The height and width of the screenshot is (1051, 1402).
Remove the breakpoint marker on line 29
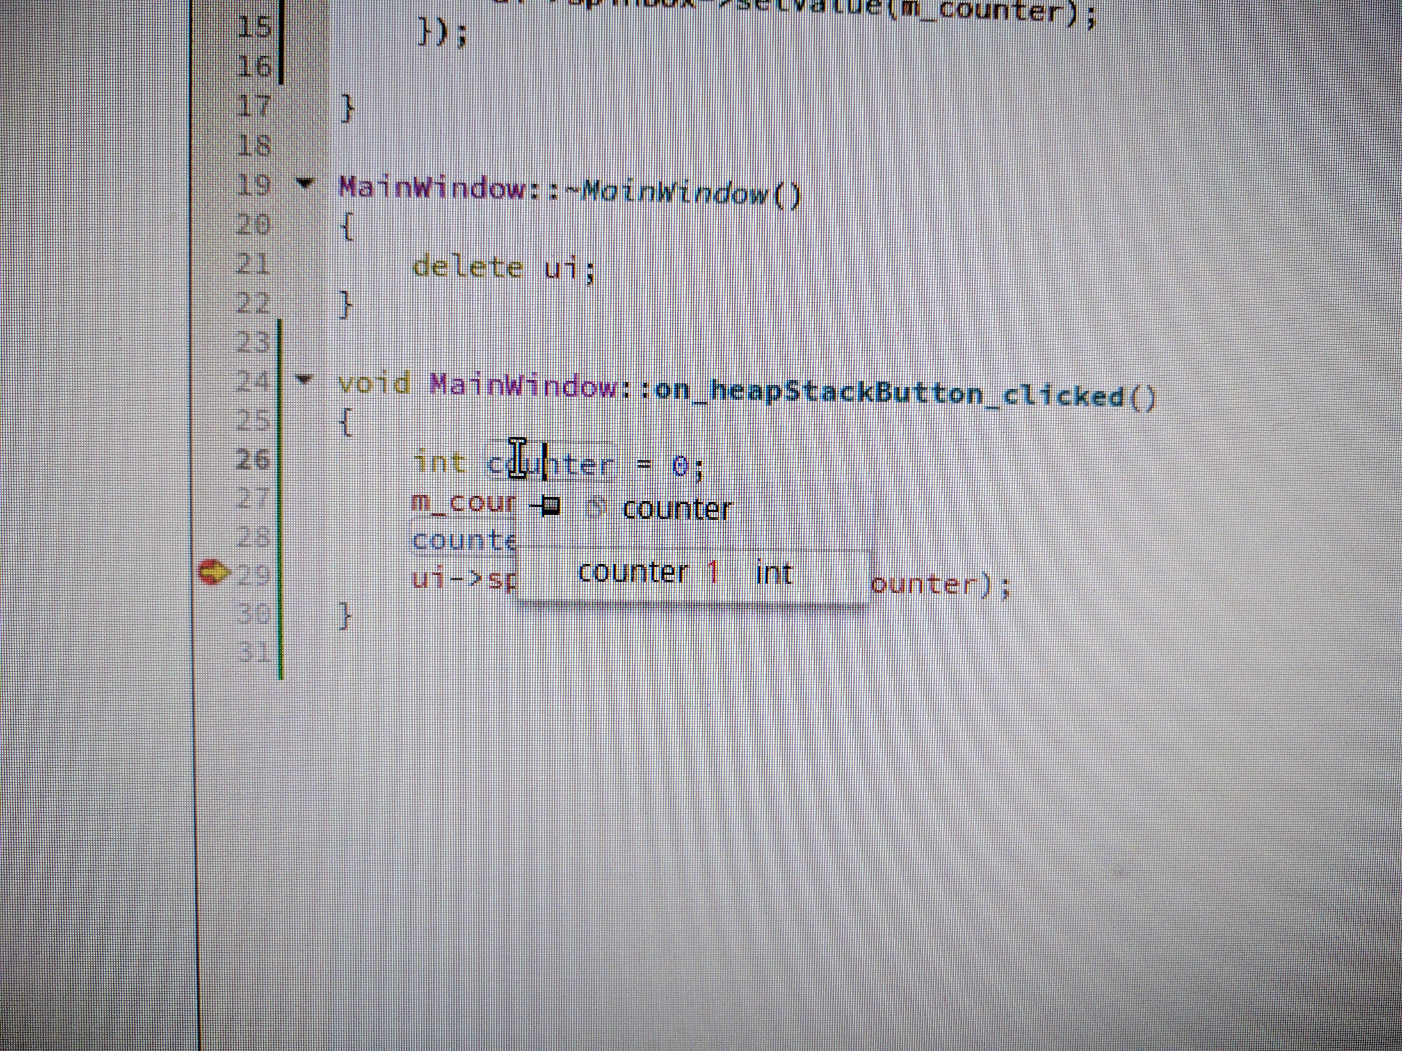click(x=212, y=573)
